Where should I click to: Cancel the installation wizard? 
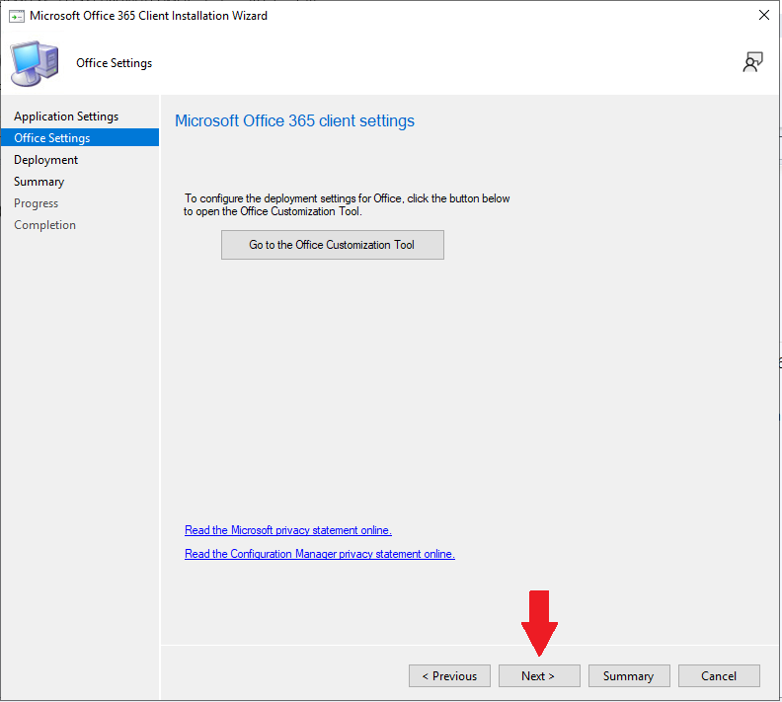click(x=719, y=676)
